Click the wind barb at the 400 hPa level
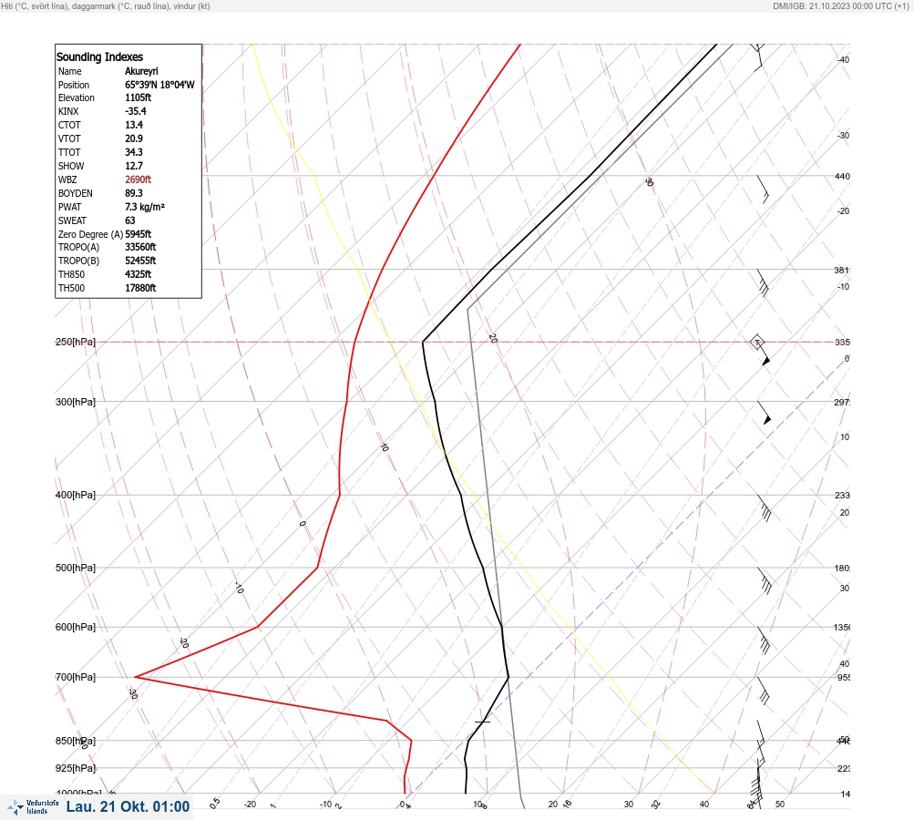 [x=765, y=508]
